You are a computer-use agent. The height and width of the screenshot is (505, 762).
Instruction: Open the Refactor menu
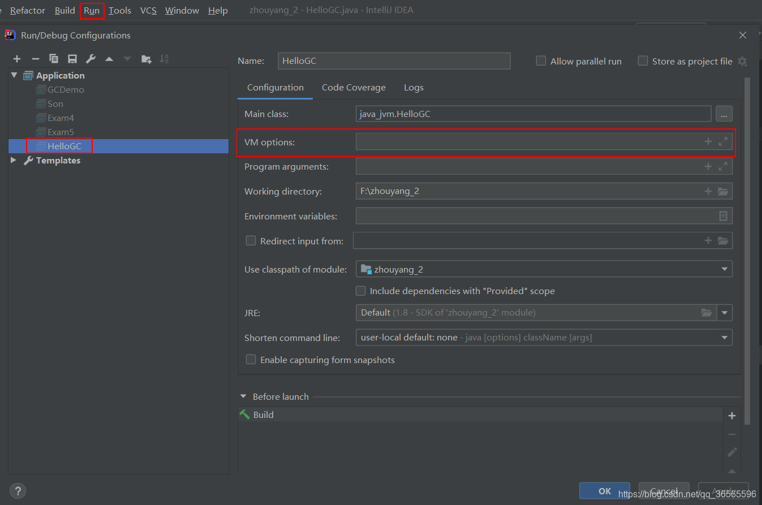click(x=28, y=10)
